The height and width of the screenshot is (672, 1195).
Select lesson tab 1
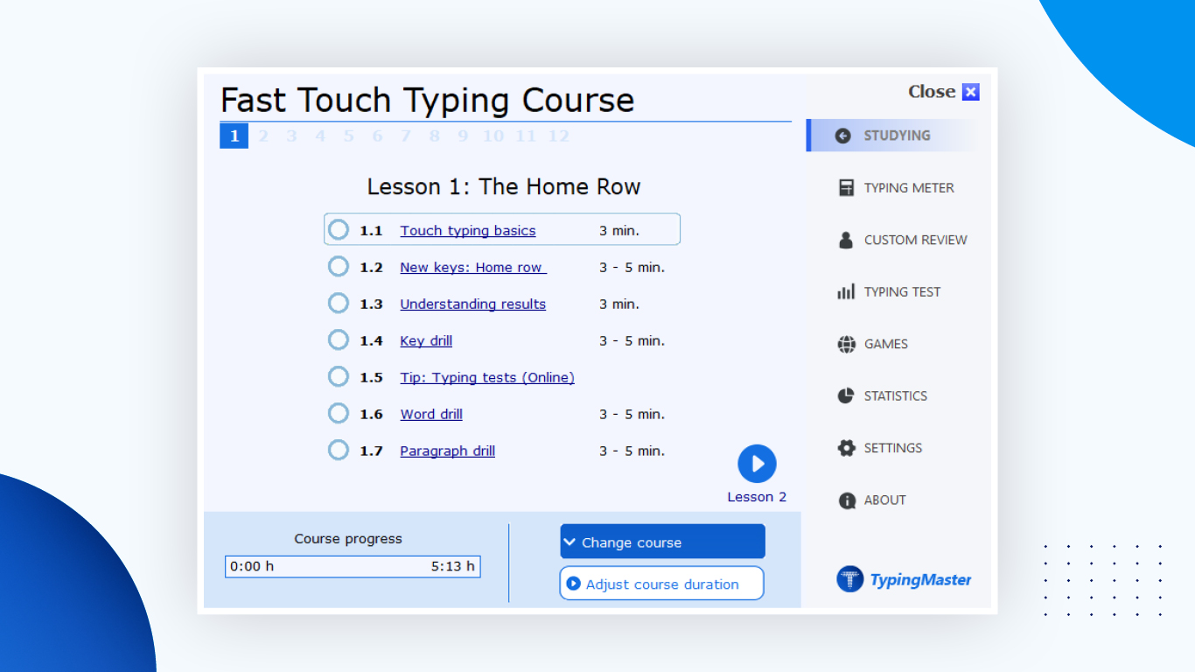click(234, 136)
